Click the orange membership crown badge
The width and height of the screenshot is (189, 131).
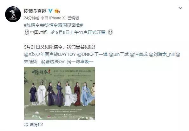(57, 11)
